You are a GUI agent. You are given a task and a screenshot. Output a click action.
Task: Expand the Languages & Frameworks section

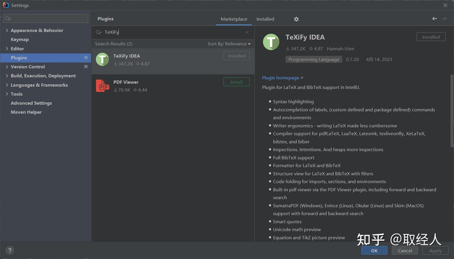pos(7,85)
